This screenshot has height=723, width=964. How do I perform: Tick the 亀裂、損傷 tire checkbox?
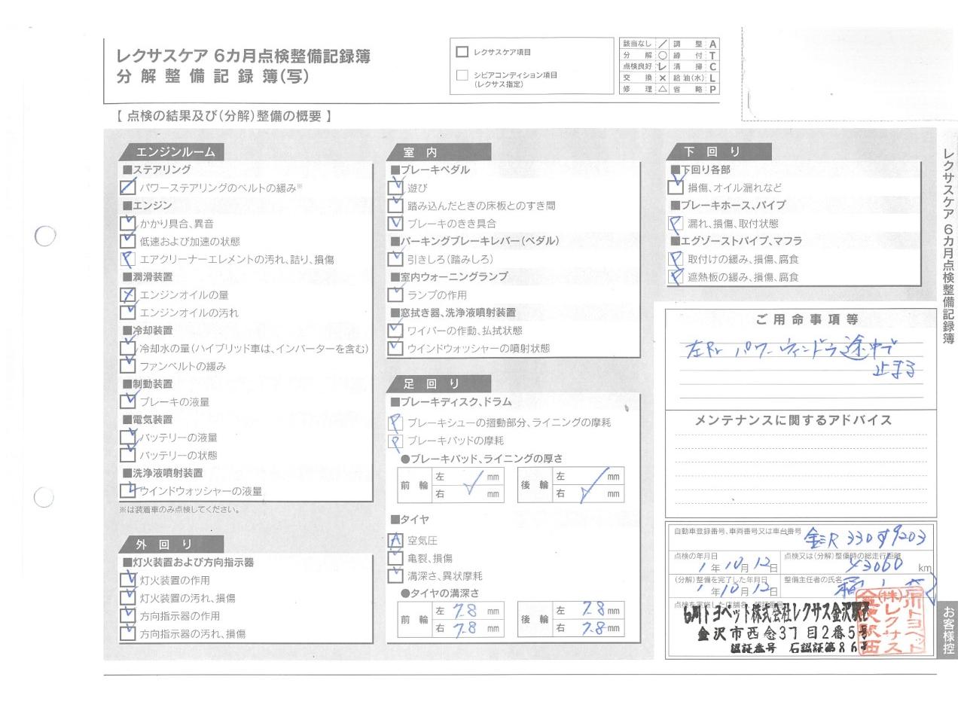(x=395, y=559)
